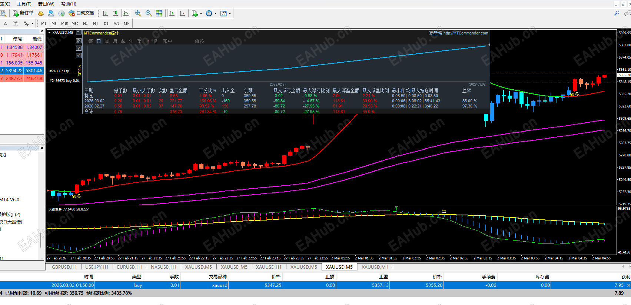Switch to M5 timeframe
Screen dimensions: 631x305
(54, 23)
